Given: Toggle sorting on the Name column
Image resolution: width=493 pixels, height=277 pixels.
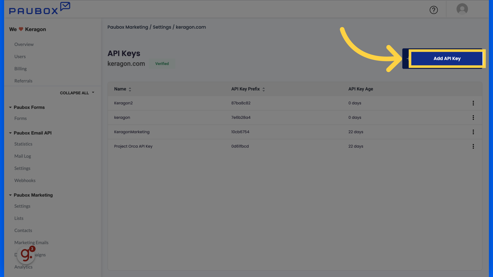Looking at the screenshot, I should [x=130, y=89].
